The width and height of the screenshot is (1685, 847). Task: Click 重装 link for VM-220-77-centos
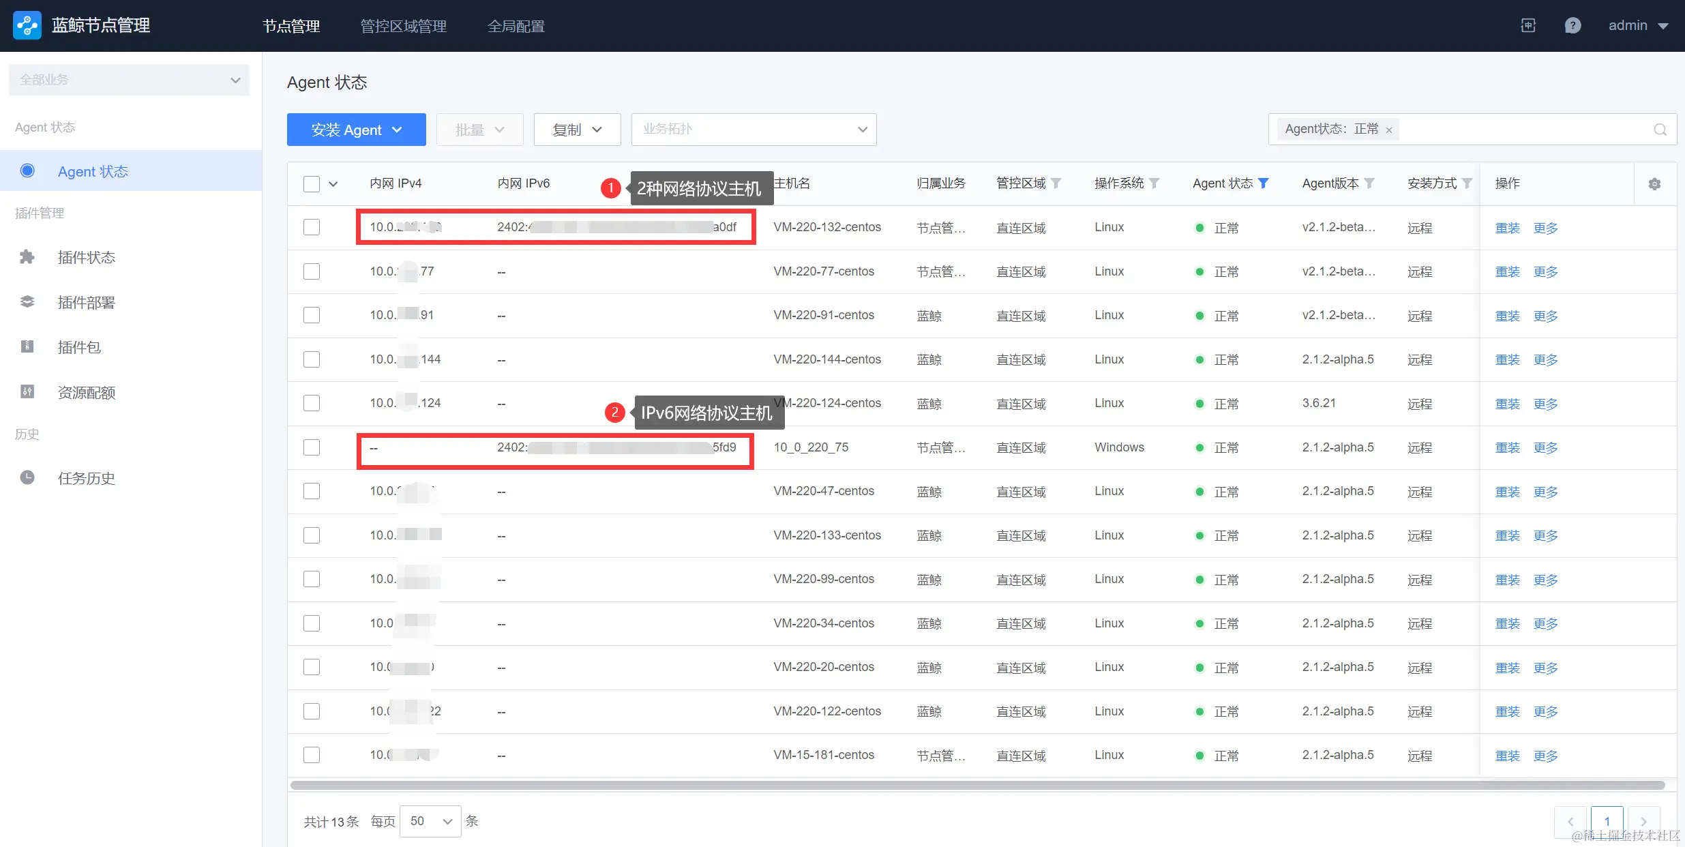[x=1507, y=271]
